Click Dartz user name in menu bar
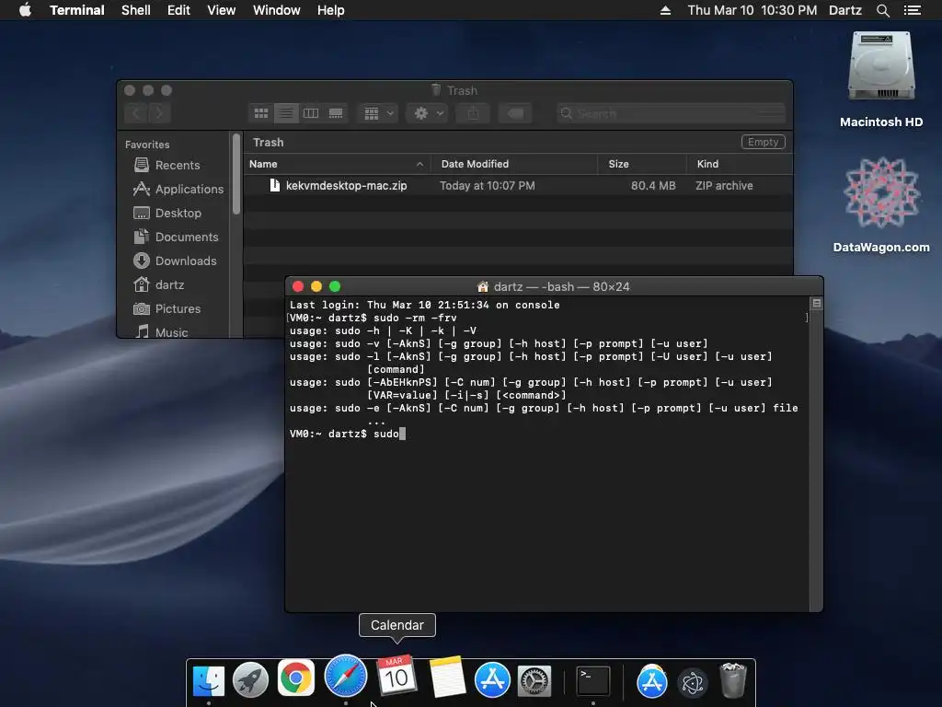The width and height of the screenshot is (942, 707). [845, 10]
